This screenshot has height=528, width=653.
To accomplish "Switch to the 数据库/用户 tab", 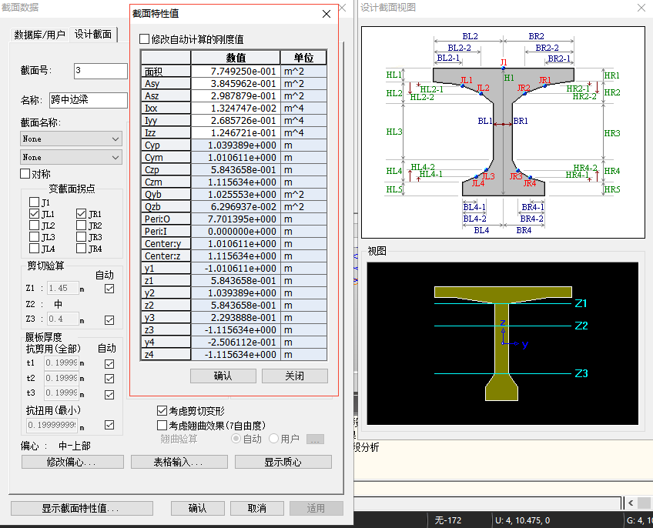I will pos(39,35).
